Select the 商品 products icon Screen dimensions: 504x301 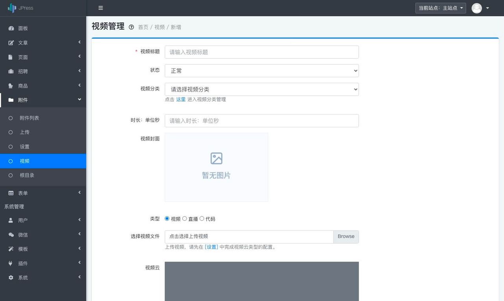[11, 85]
